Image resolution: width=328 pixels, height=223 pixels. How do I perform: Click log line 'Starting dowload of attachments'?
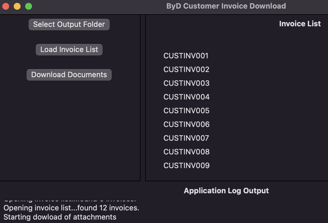(x=60, y=217)
